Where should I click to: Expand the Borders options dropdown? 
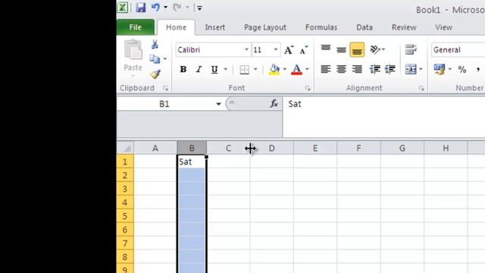point(255,69)
